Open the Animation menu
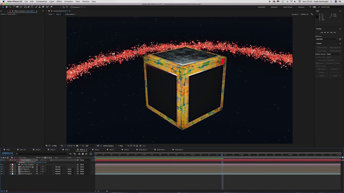Viewport: 344px width, 193px height. pos(69,2)
